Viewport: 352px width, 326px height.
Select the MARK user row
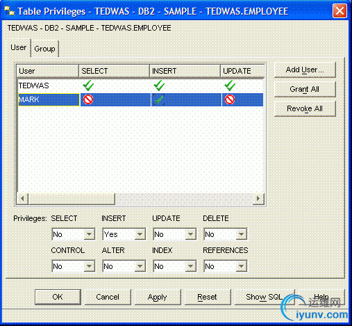click(141, 99)
